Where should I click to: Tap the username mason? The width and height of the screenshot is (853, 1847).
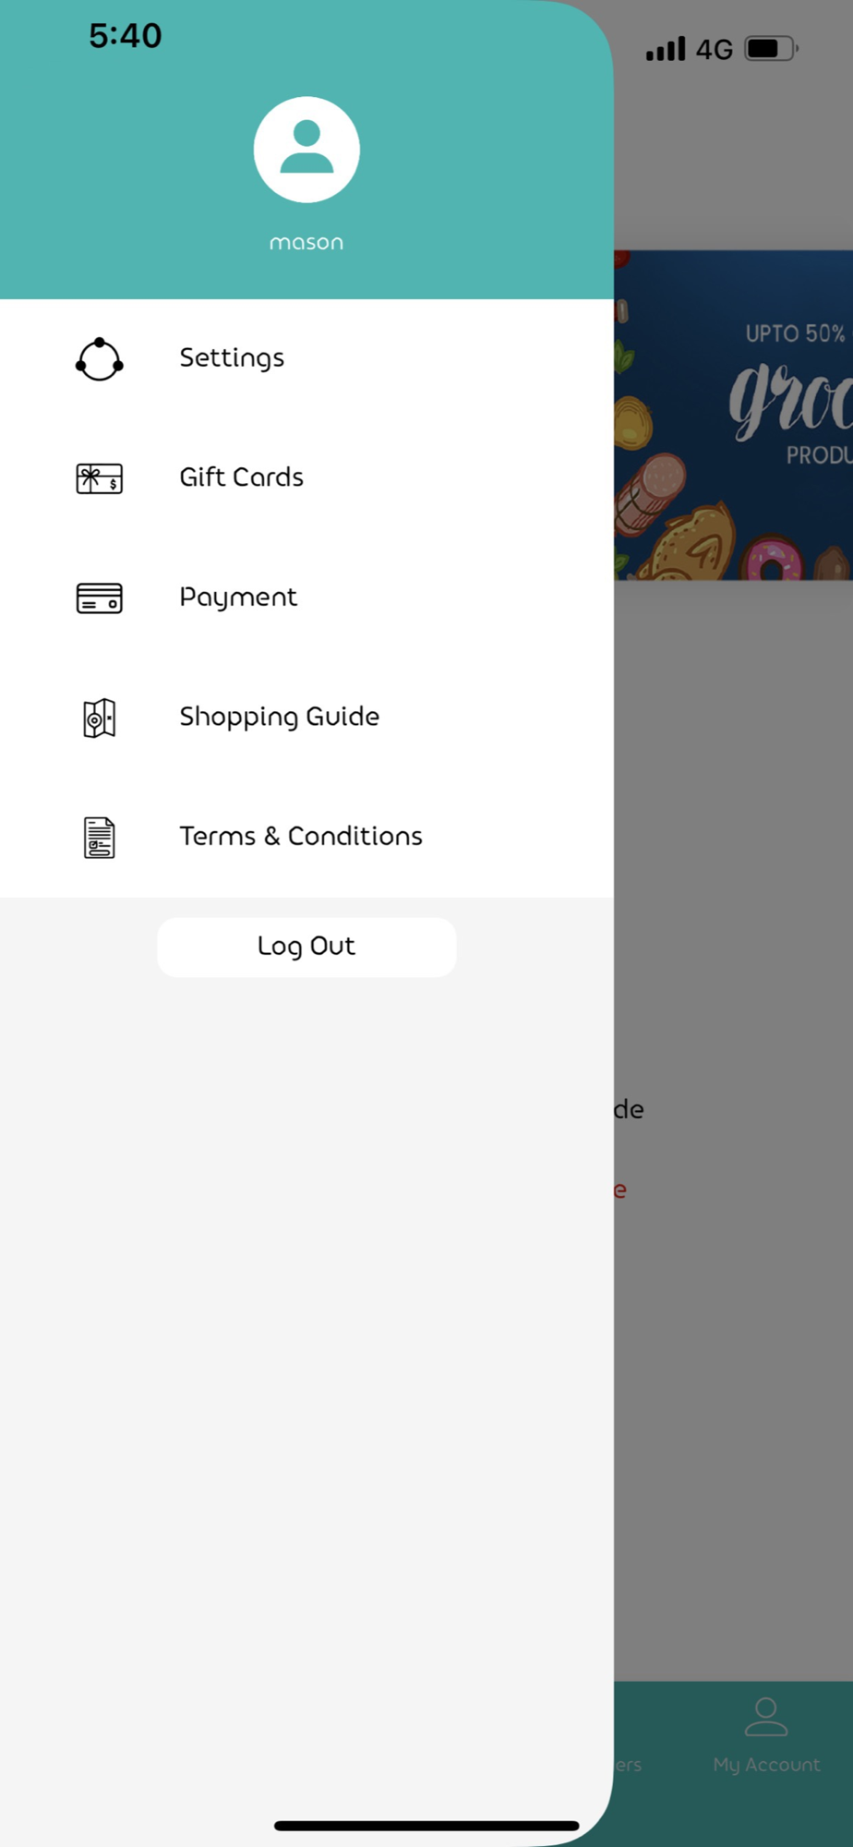coord(306,242)
